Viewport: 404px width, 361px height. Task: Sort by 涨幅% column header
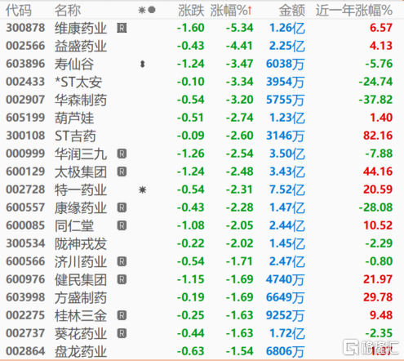[231, 11]
